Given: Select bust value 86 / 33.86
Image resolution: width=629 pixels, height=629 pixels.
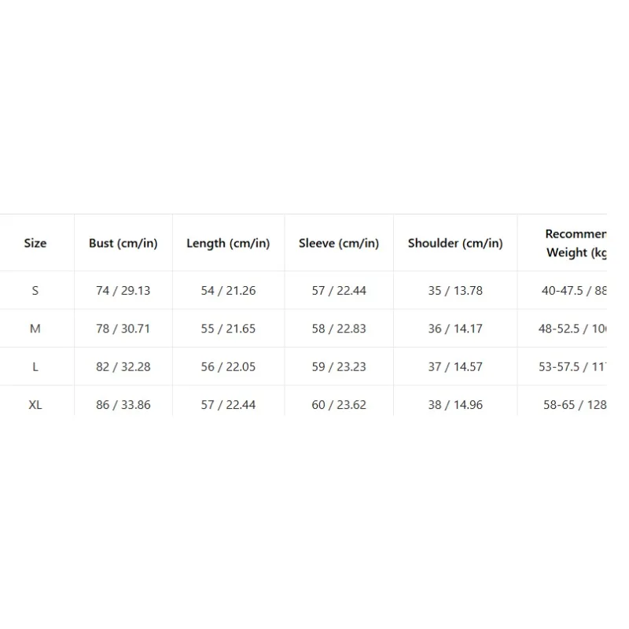Looking at the screenshot, I should coord(123,405).
